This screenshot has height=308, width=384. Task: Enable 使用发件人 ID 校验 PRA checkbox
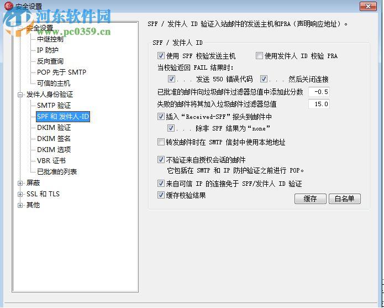point(259,56)
